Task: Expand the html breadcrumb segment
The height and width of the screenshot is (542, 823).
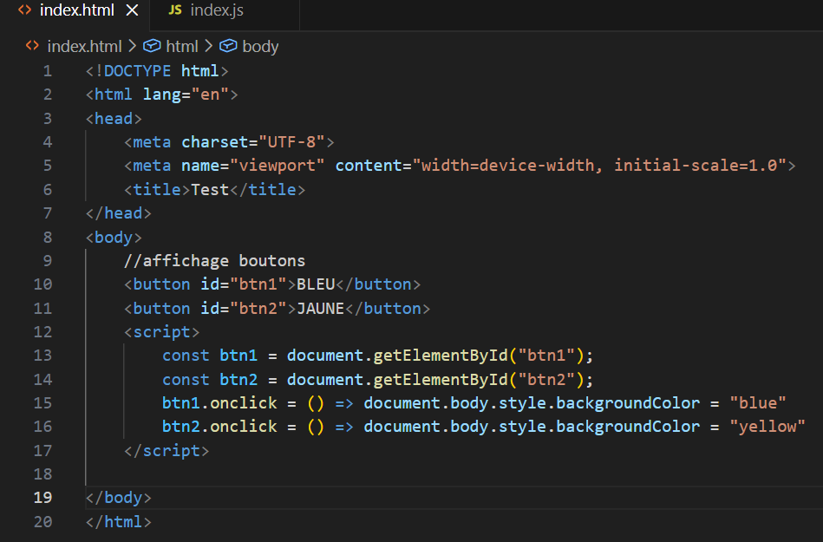Action: click(x=182, y=46)
